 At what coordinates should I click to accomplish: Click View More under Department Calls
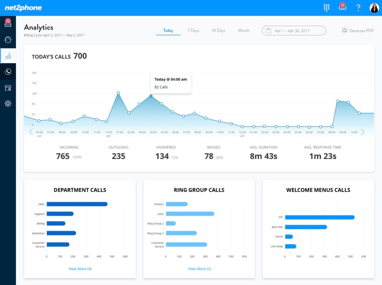80,269
